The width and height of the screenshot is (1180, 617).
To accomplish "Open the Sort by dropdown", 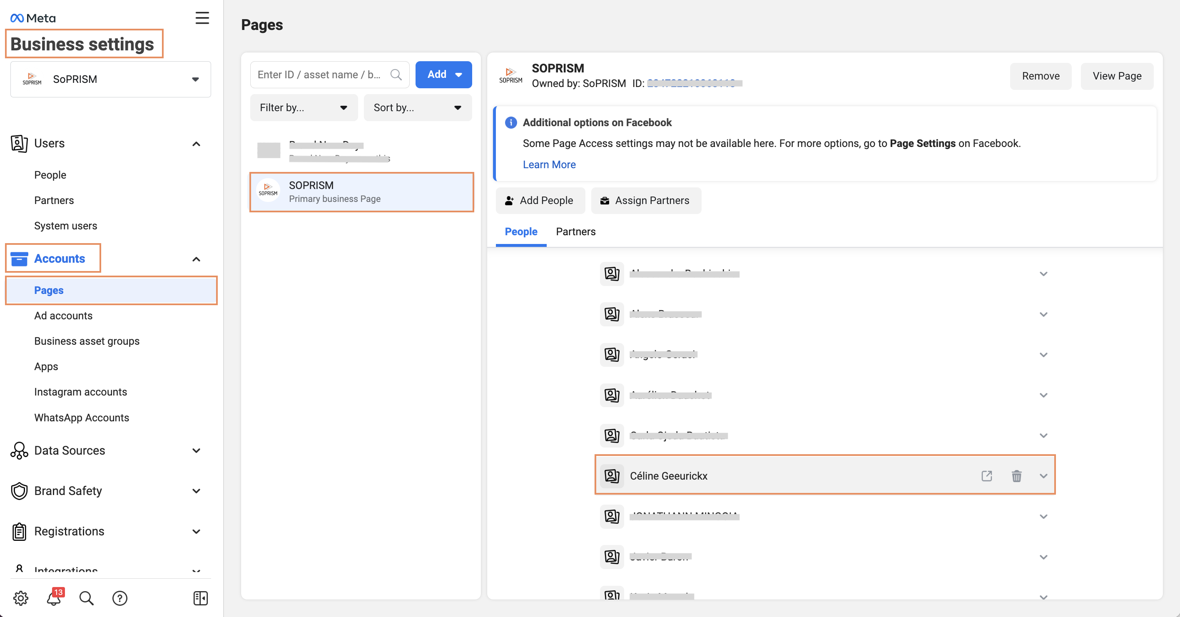I will pyautogui.click(x=417, y=108).
